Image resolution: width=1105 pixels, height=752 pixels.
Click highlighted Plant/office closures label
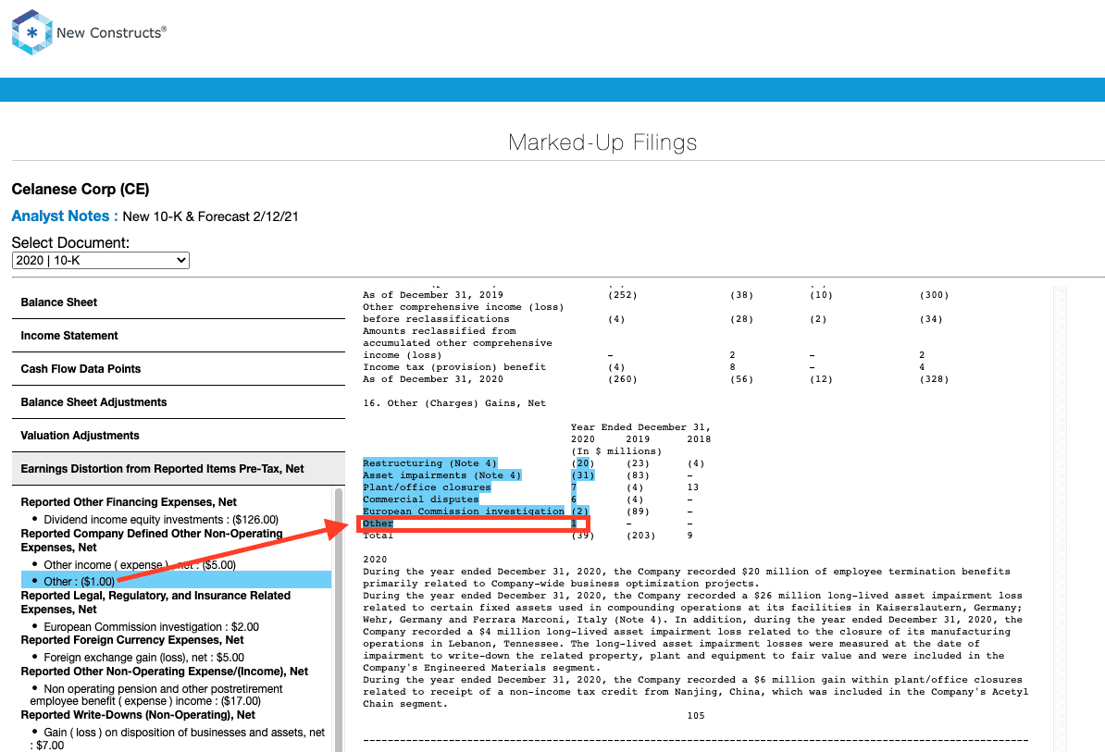coord(427,487)
